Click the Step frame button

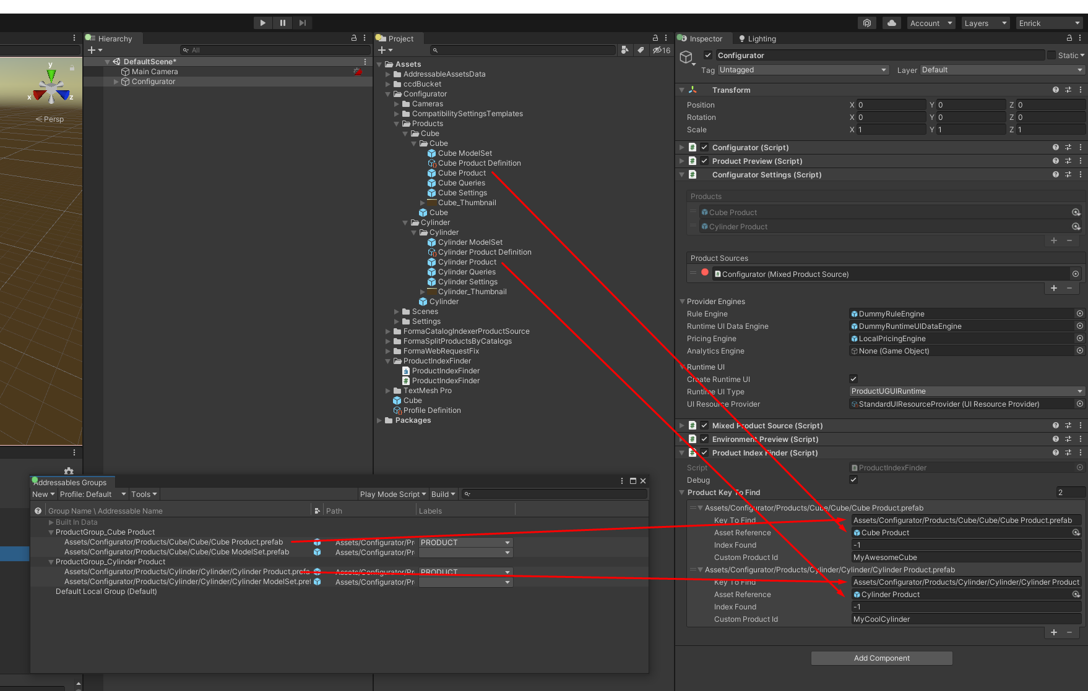click(x=302, y=22)
